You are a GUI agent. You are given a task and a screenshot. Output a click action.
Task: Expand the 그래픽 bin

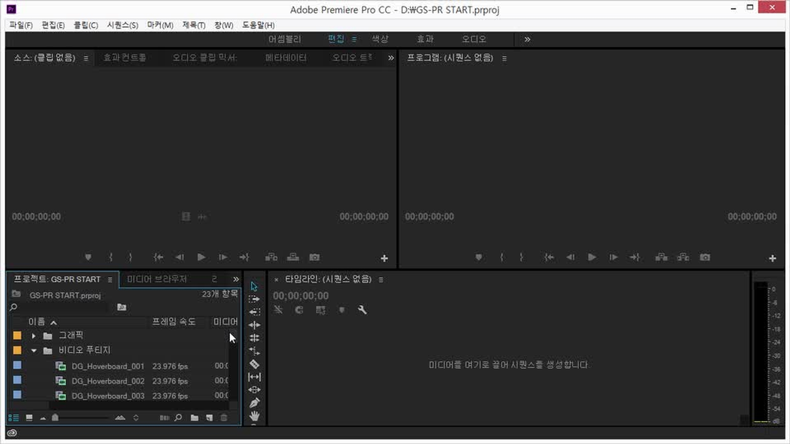34,336
